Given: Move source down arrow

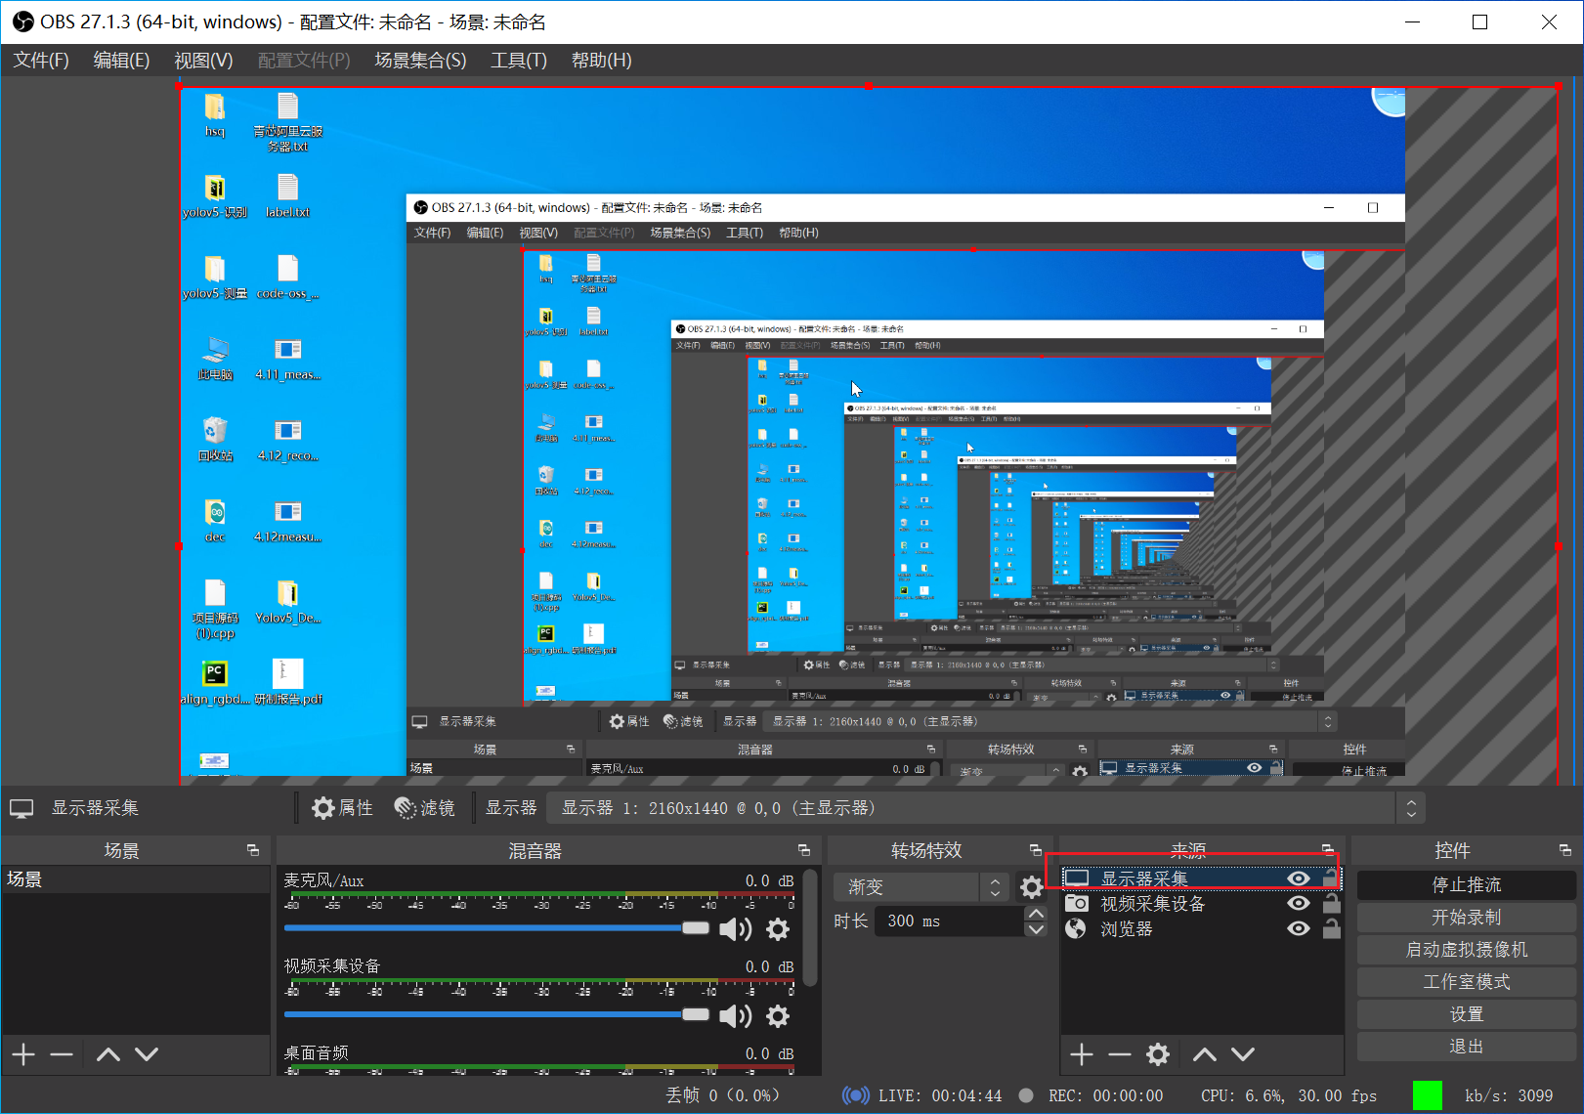Looking at the screenshot, I should 1243,1054.
